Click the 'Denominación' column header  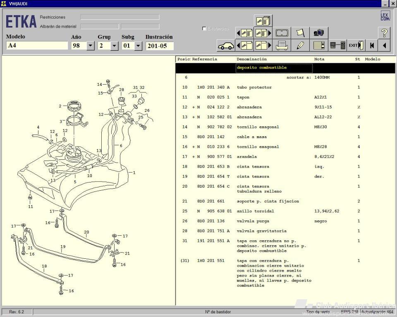tap(252, 59)
